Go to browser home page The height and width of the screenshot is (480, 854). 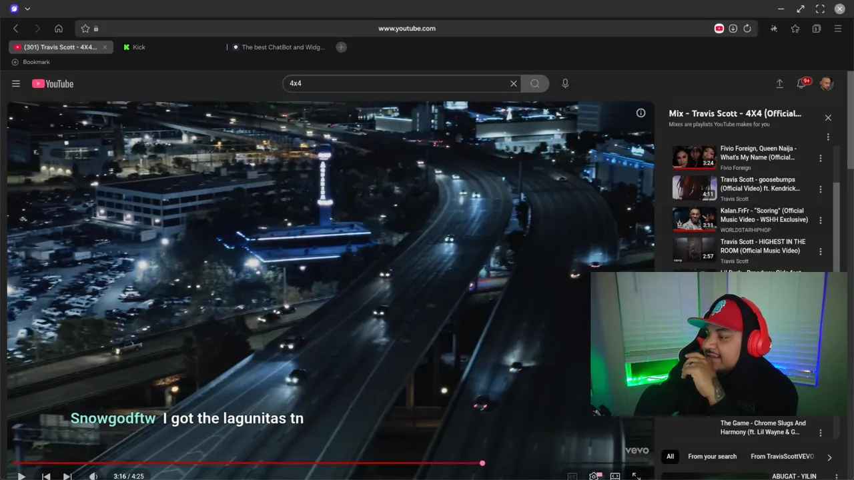[59, 29]
